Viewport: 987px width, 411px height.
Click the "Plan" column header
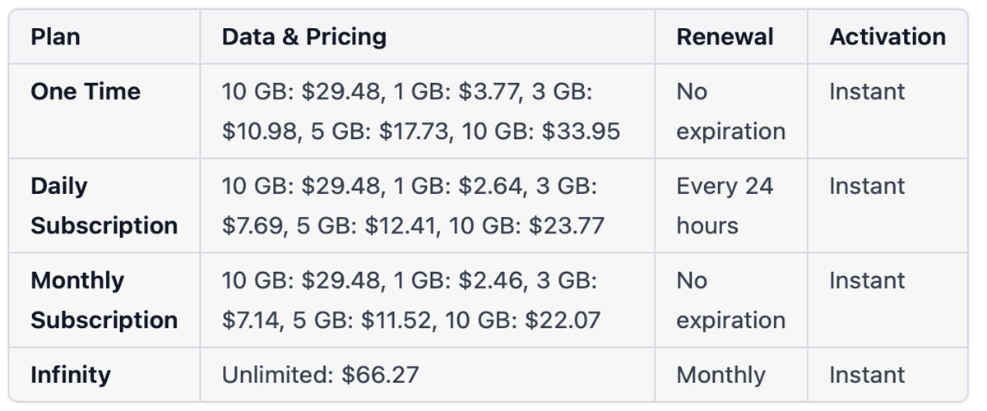pos(55,37)
